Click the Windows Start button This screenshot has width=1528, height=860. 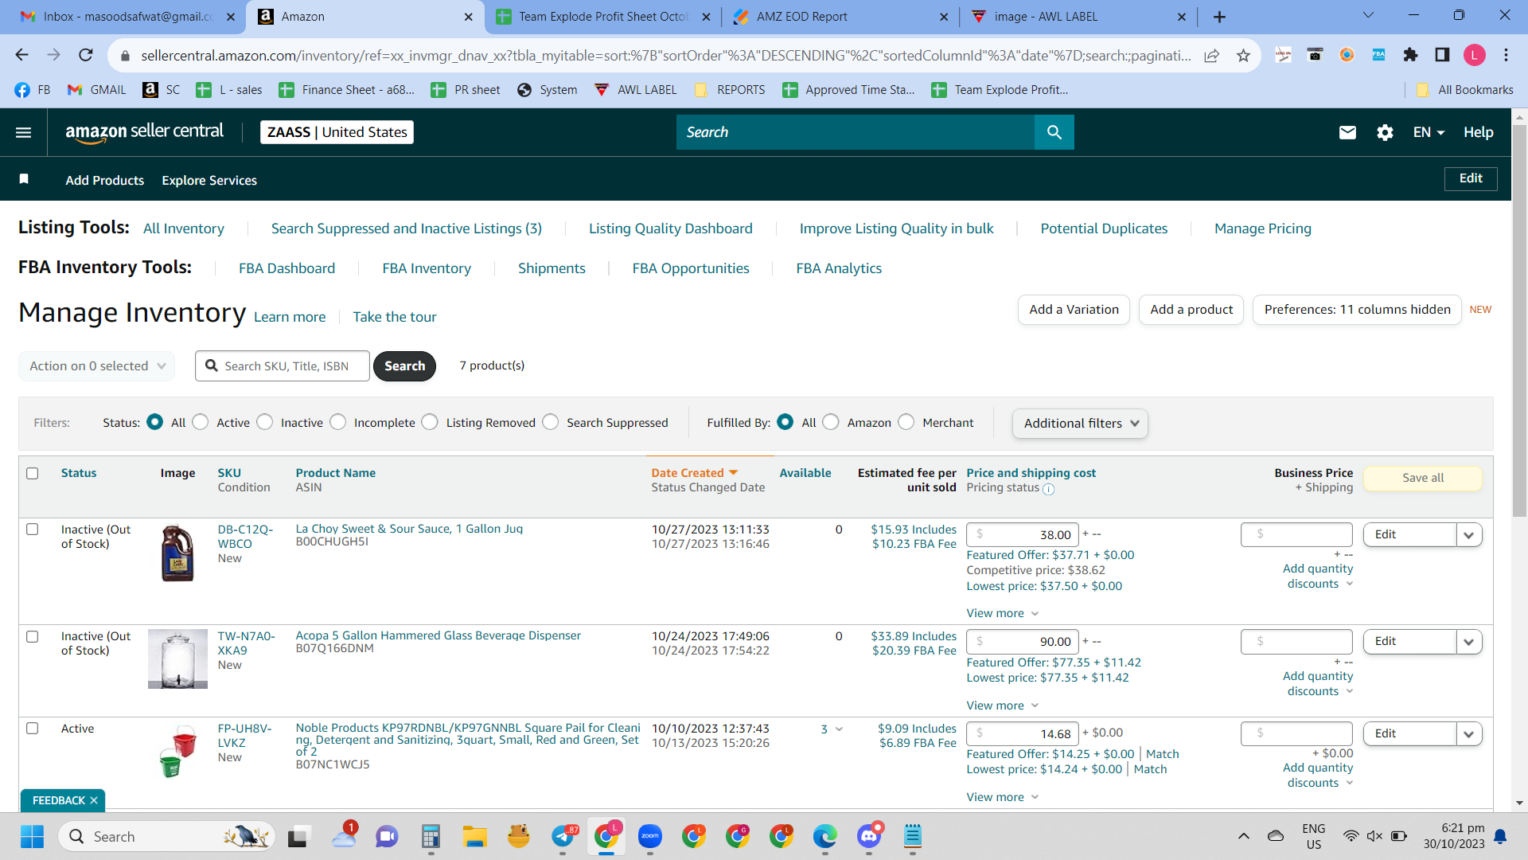[x=32, y=836]
